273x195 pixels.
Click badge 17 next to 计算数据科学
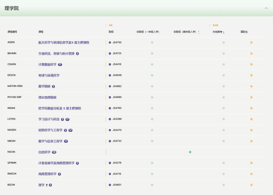click(60, 64)
